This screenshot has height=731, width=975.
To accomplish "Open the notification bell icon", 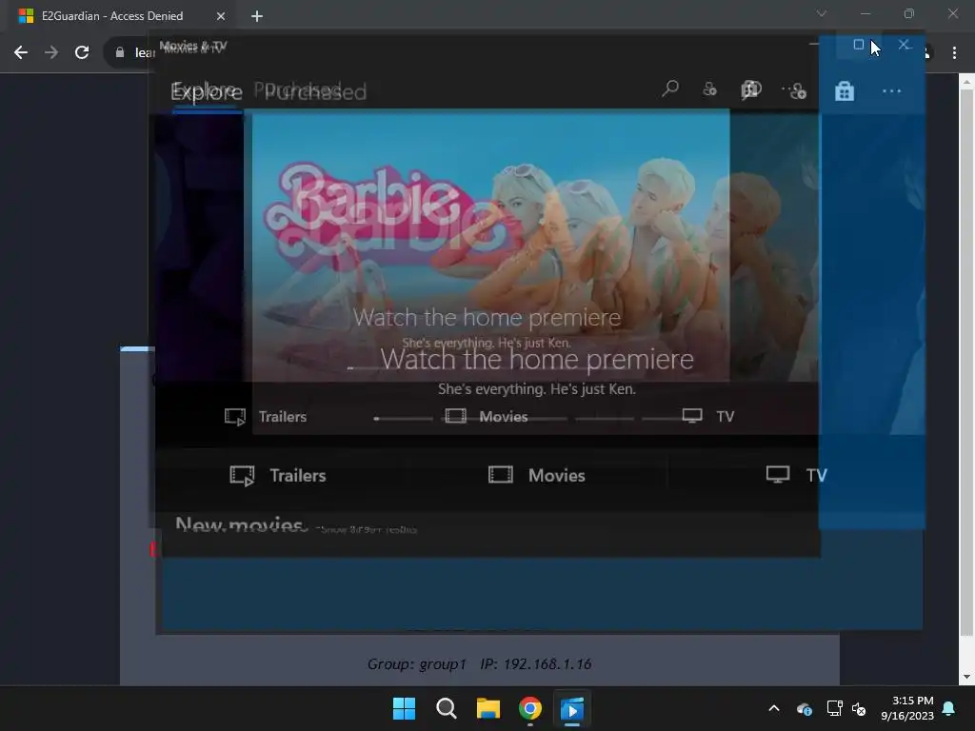I will 949,708.
